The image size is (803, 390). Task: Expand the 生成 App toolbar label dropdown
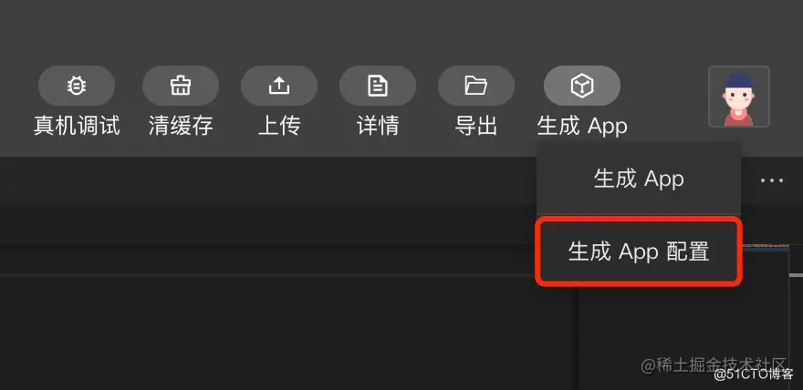click(582, 126)
